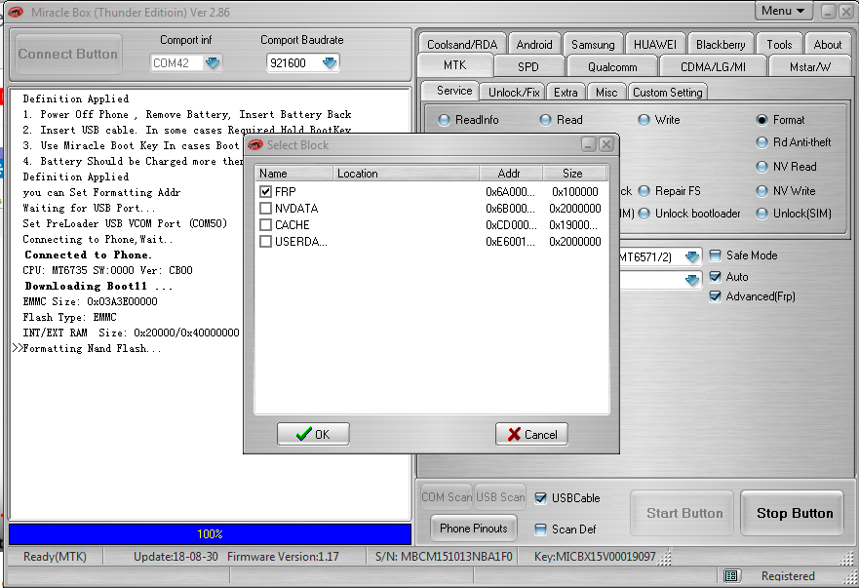
Task: Toggle the Auto checkbox
Action: pyautogui.click(x=715, y=277)
